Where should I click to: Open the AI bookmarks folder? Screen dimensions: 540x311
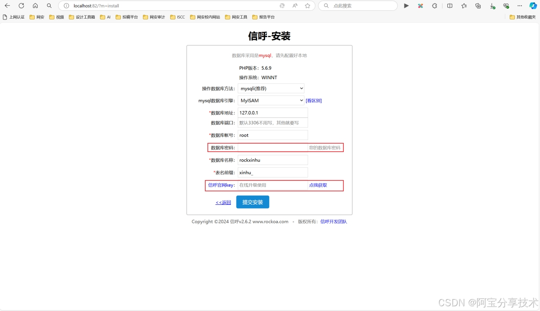click(105, 17)
